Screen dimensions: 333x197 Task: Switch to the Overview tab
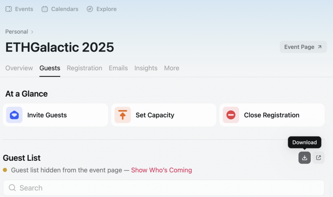19,68
